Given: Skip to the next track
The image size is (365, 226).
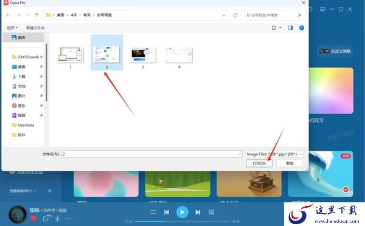Looking at the screenshot, I should pos(198,212).
